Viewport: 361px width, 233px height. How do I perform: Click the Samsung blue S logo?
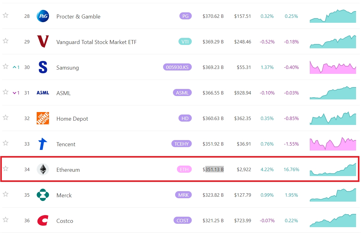43,67
